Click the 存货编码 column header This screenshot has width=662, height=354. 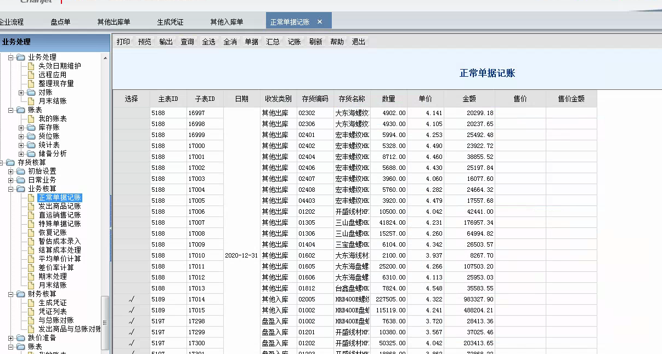coord(315,99)
